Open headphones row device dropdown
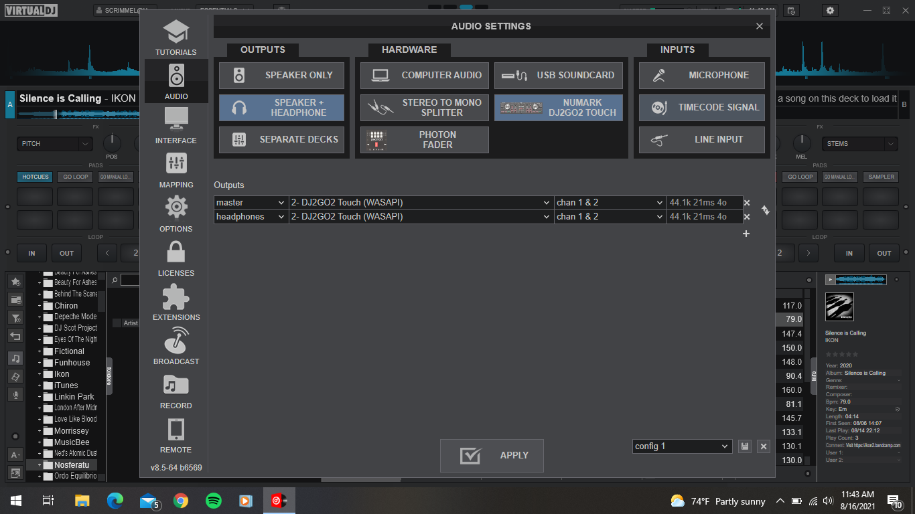 tap(421, 216)
